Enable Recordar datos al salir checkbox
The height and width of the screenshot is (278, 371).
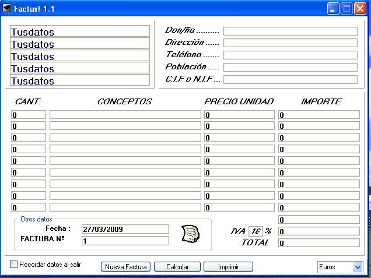[14, 264]
